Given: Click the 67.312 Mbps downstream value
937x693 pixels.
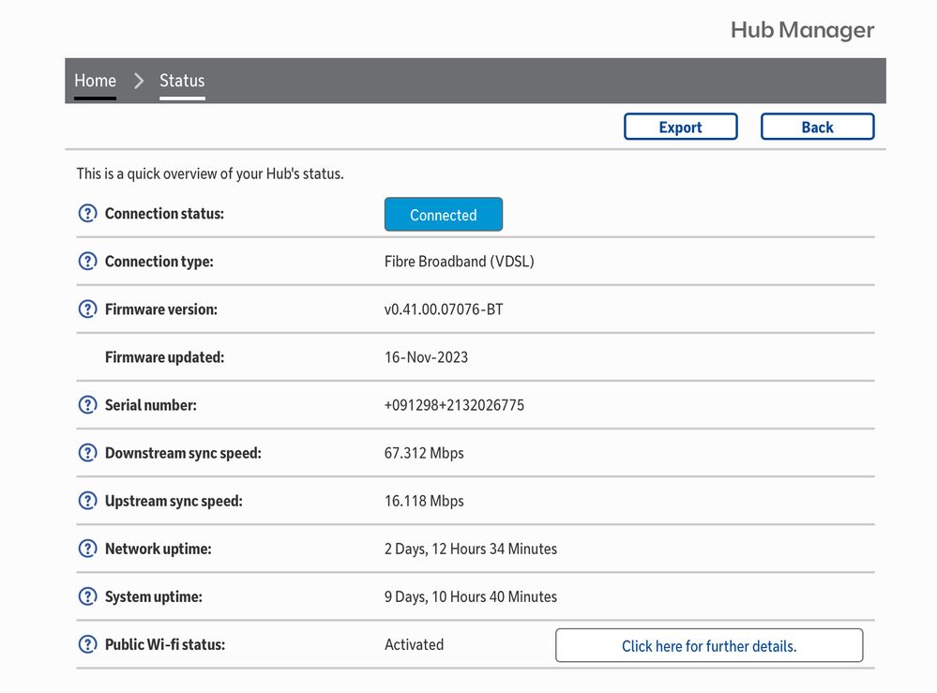Looking at the screenshot, I should pyautogui.click(x=424, y=453).
